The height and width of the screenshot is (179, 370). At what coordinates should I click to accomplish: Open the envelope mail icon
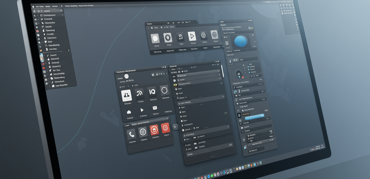(155, 108)
